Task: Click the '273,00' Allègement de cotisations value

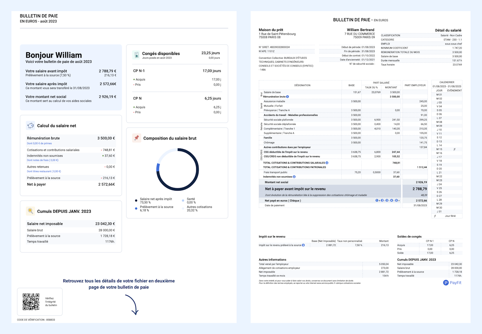Action: (x=385, y=268)
